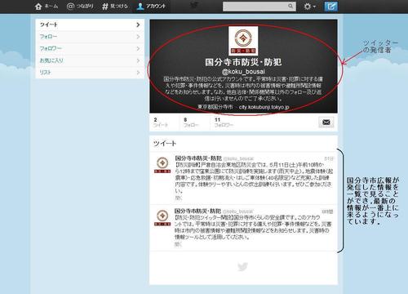Click the Twitter bird logo in top bar
The width and height of the screenshot is (408, 294).
tap(194, 6)
